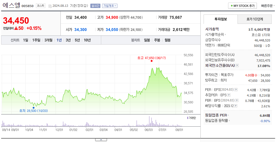The image size is (276, 142).
Task: Open the 기업개요 dropdown
Action: point(110,6)
